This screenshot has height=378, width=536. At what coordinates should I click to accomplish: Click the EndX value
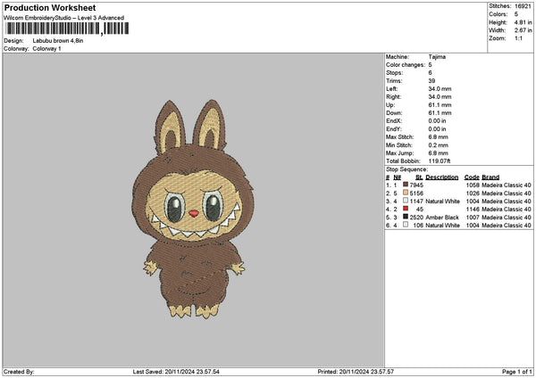pyautogui.click(x=437, y=121)
